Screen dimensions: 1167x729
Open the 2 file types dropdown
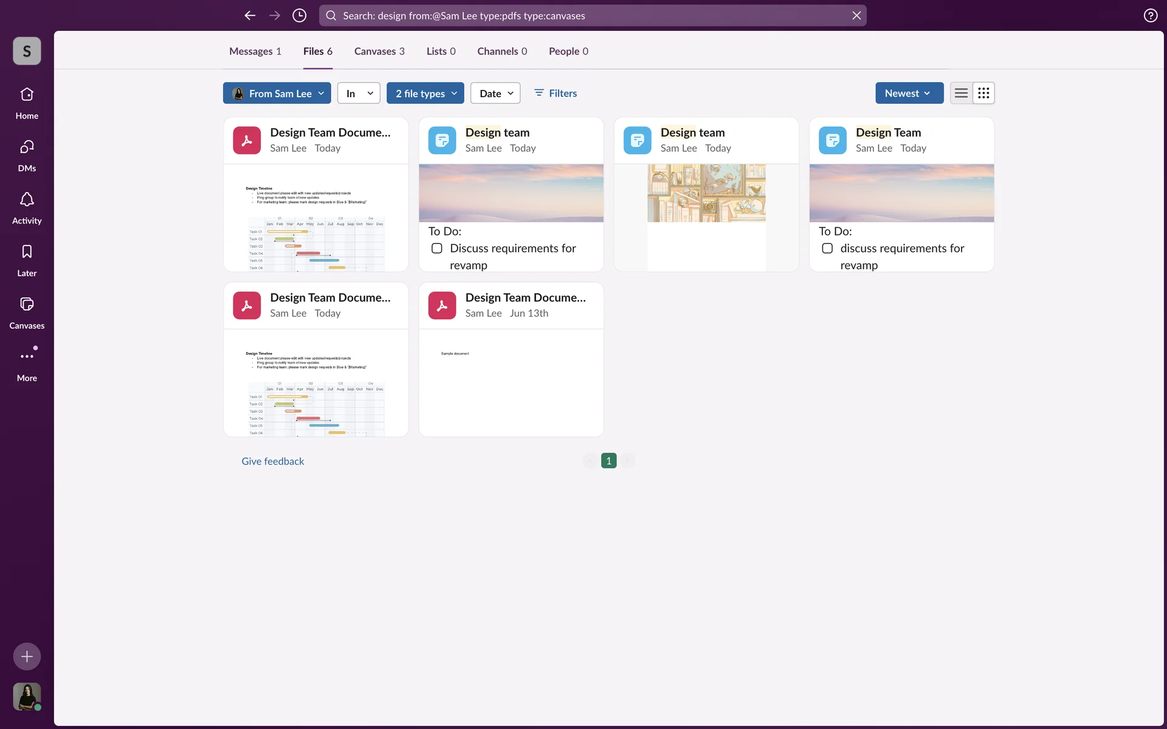[425, 93]
